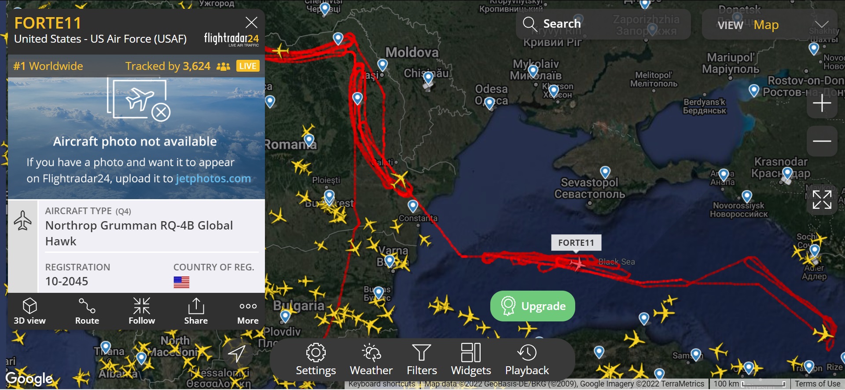Open the jetphotos.com link

click(213, 179)
